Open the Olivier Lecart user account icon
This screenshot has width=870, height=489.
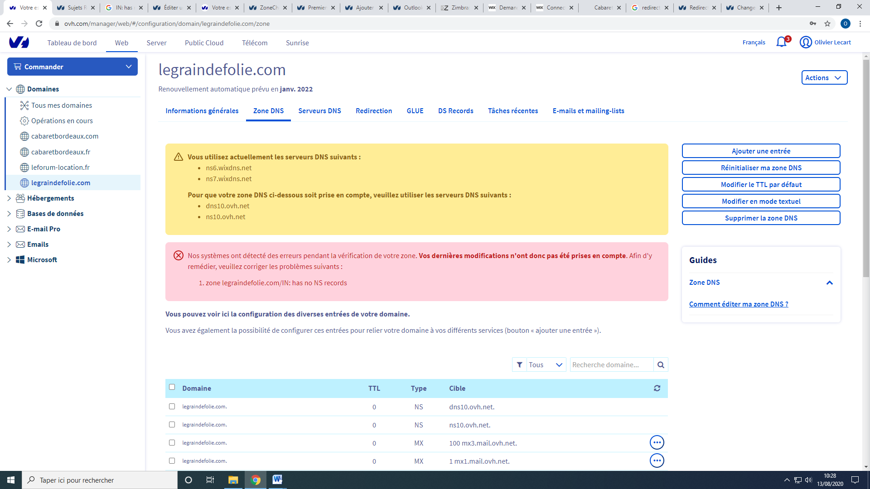805,42
